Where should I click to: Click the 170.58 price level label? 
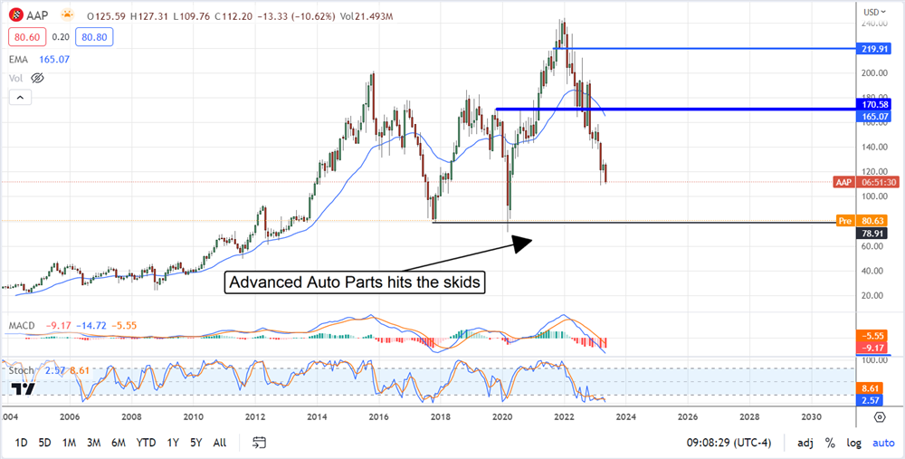point(875,104)
